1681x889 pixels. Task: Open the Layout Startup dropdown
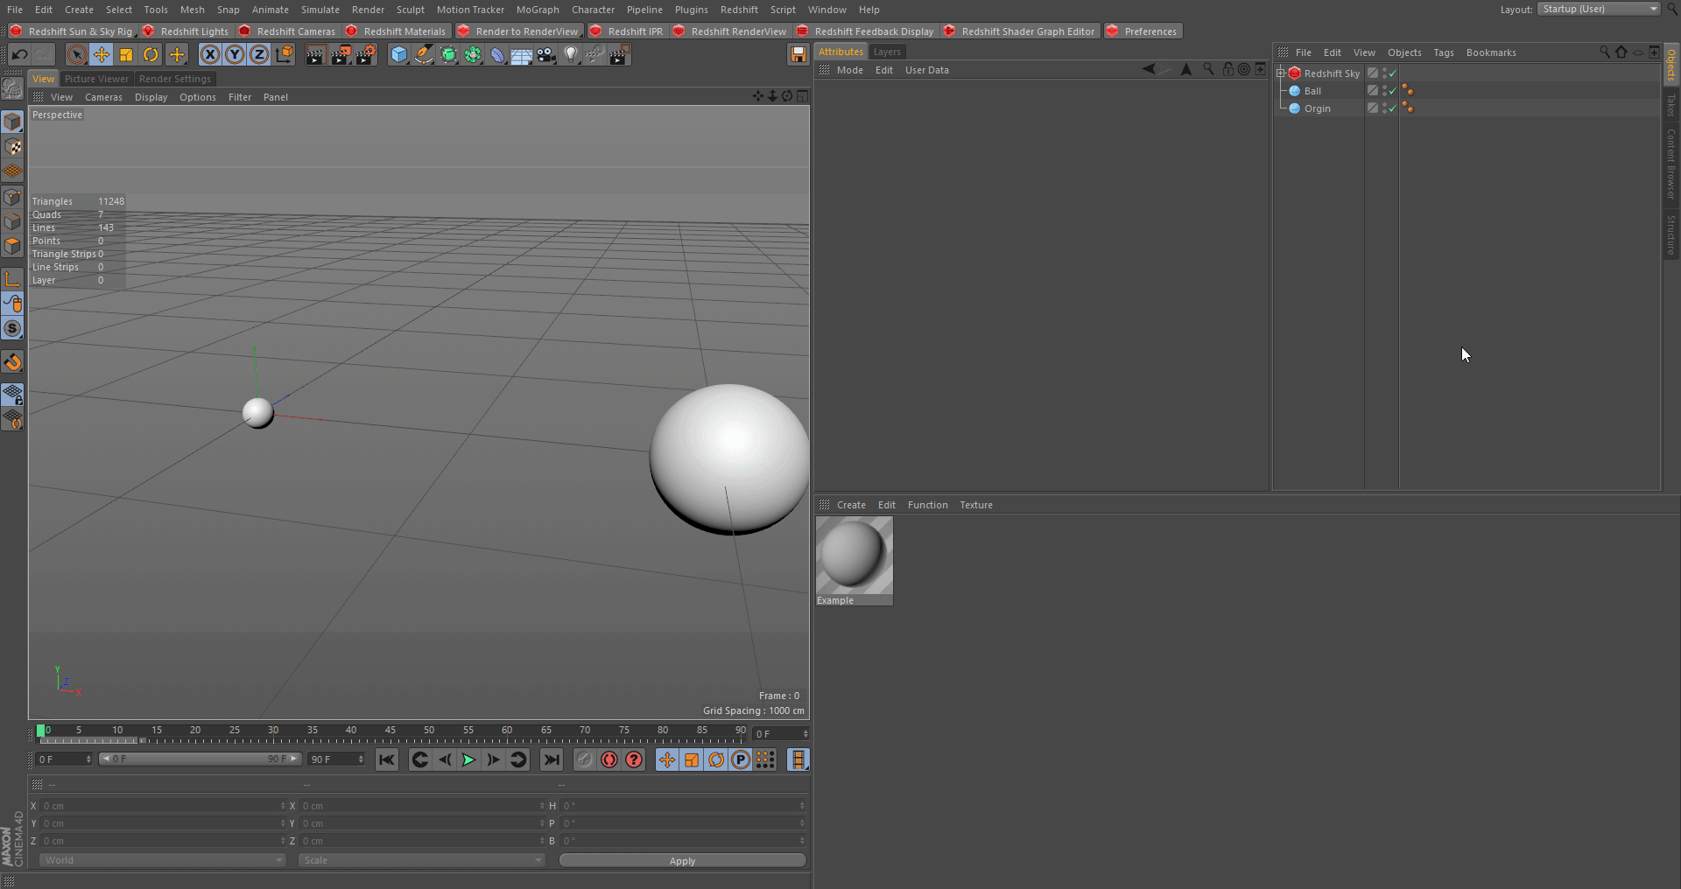pos(1599,9)
